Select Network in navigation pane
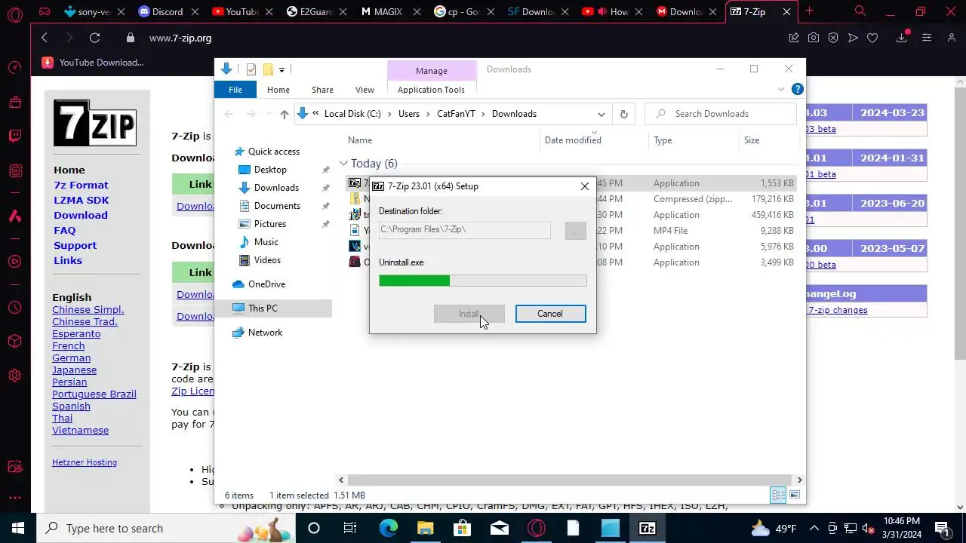The width and height of the screenshot is (966, 543). pyautogui.click(x=265, y=333)
